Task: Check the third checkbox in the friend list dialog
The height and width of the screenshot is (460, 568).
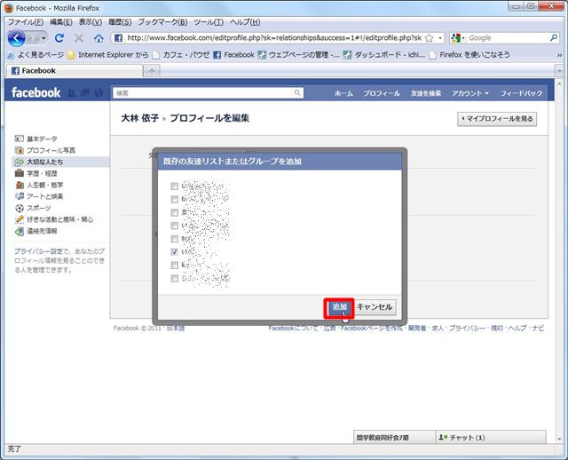Action: pos(174,212)
